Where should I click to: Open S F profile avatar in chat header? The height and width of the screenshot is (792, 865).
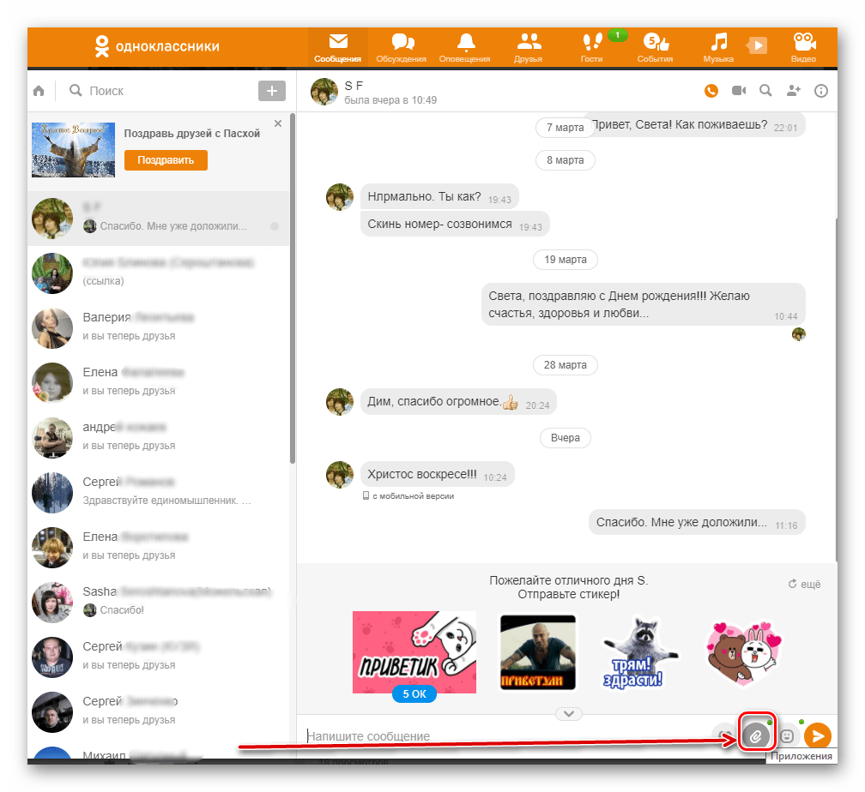coord(324,92)
